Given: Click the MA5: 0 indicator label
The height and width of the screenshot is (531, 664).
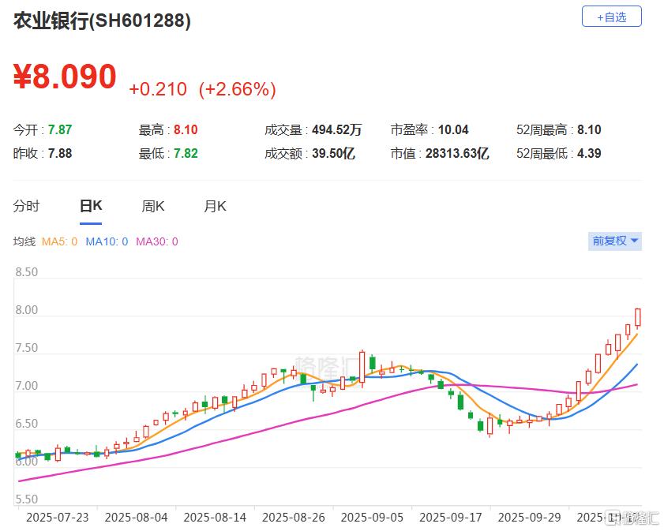Looking at the screenshot, I should (x=59, y=241).
